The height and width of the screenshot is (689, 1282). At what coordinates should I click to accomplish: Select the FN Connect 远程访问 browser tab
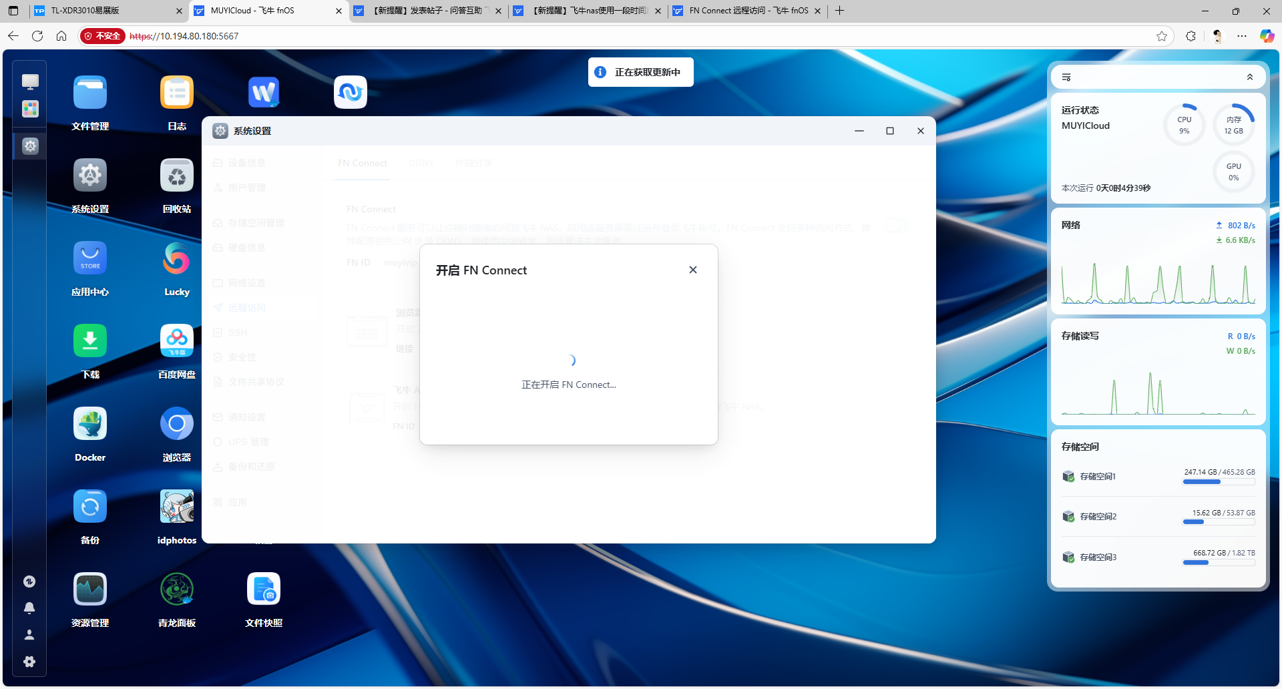[x=747, y=11]
